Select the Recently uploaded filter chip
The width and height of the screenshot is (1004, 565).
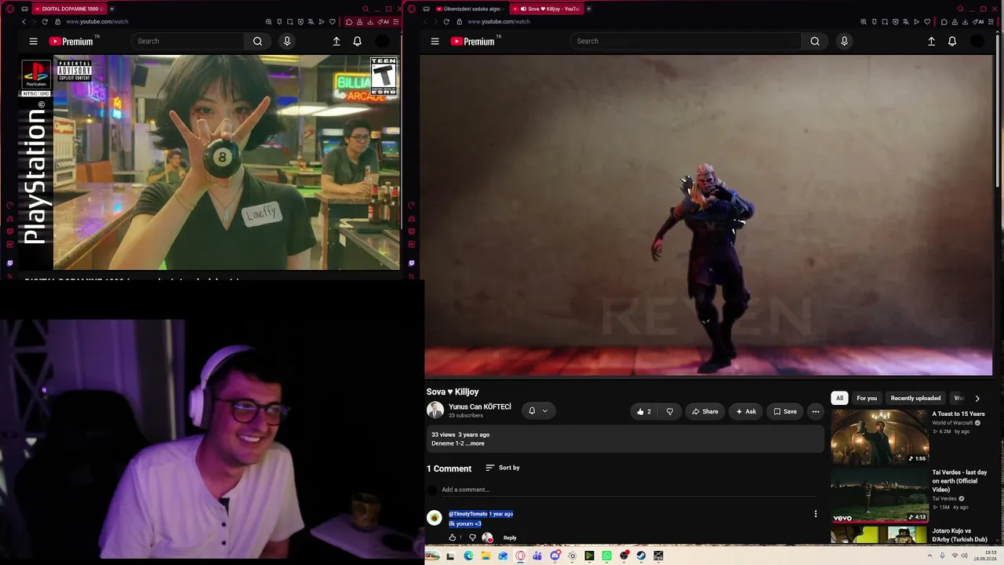click(915, 399)
